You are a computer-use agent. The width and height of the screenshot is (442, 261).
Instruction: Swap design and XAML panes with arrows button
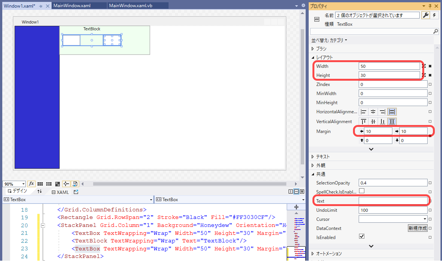pos(39,192)
